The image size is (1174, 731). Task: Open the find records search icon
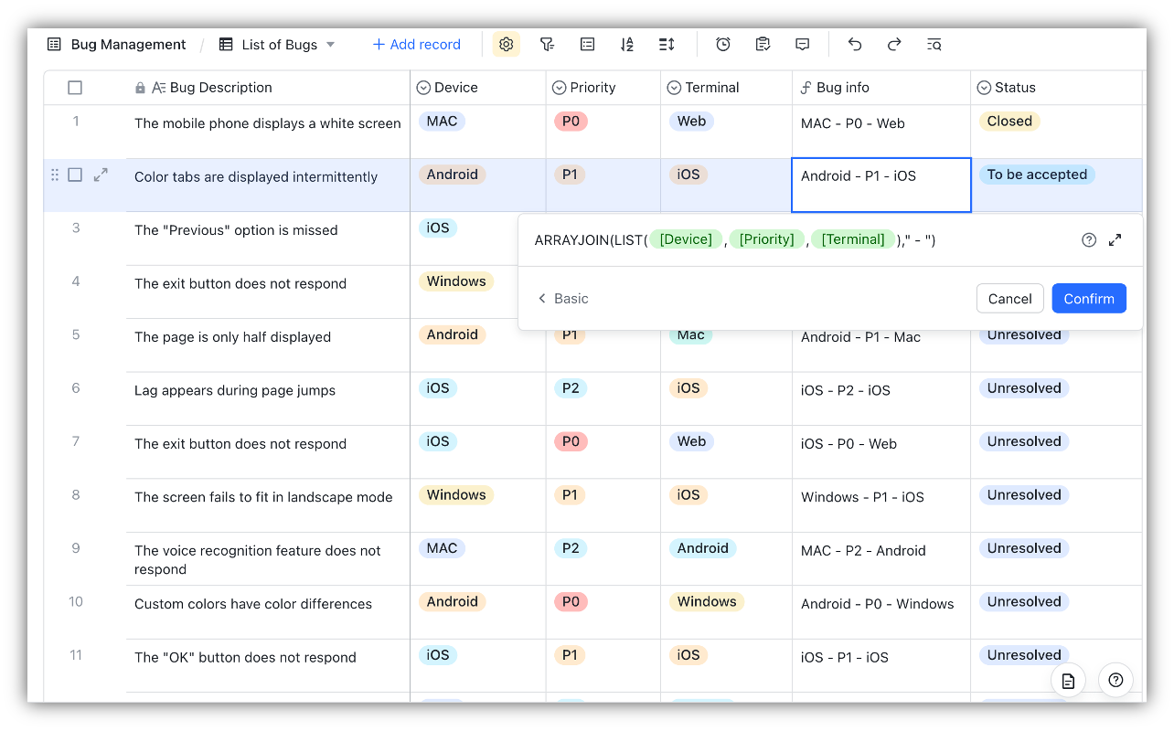(x=934, y=44)
